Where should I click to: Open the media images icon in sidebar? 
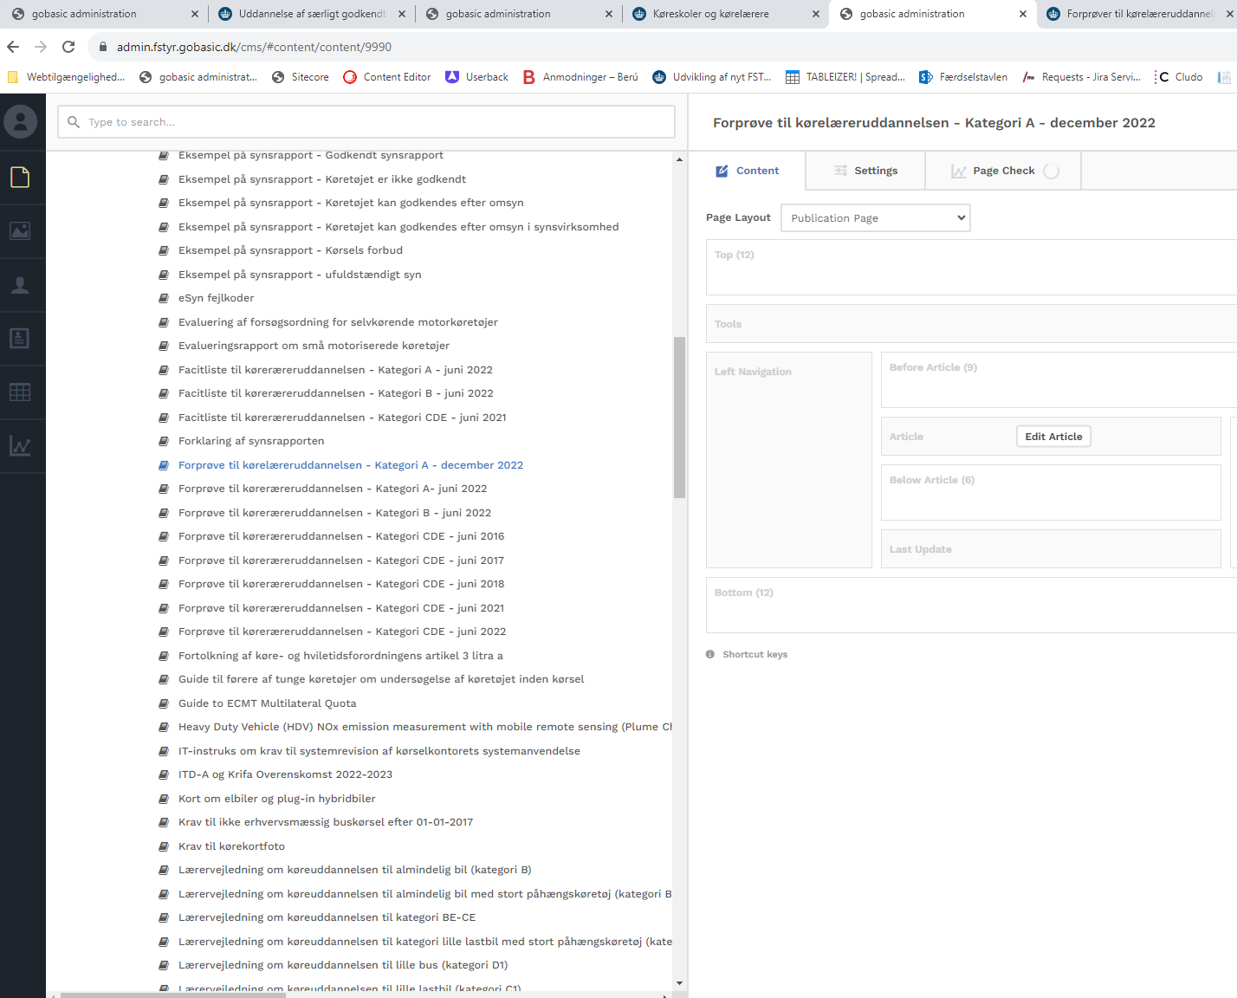coord(20,231)
